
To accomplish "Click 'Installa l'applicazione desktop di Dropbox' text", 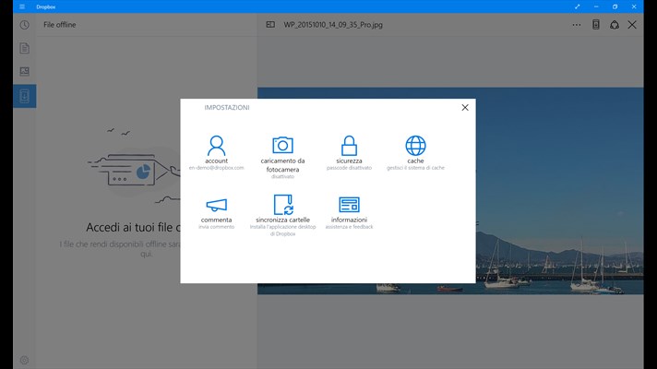I will (283, 231).
